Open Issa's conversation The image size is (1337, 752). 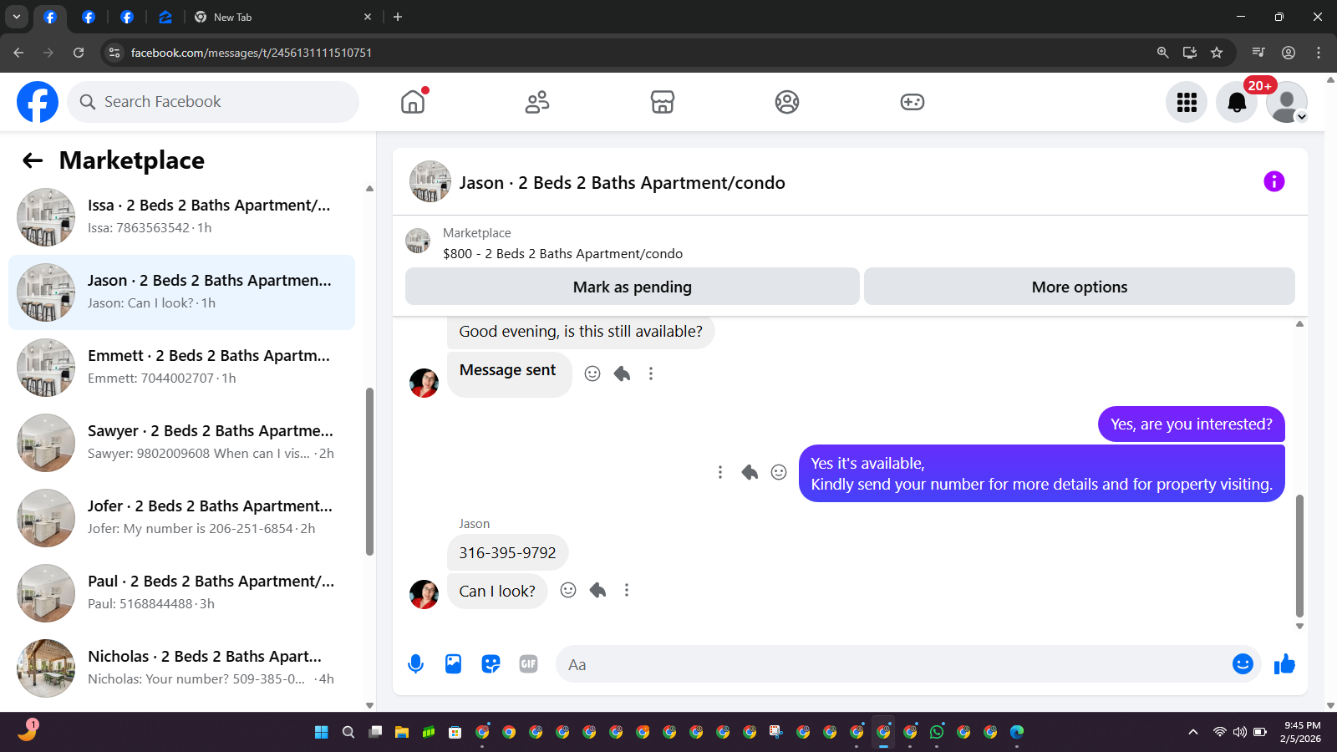click(181, 217)
